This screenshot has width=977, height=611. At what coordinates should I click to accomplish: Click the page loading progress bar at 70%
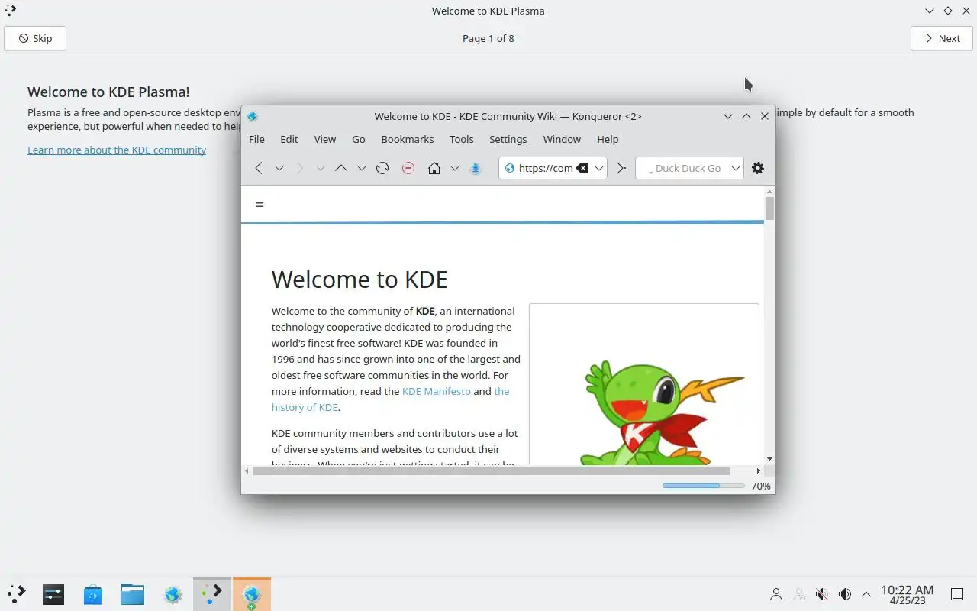[703, 486]
